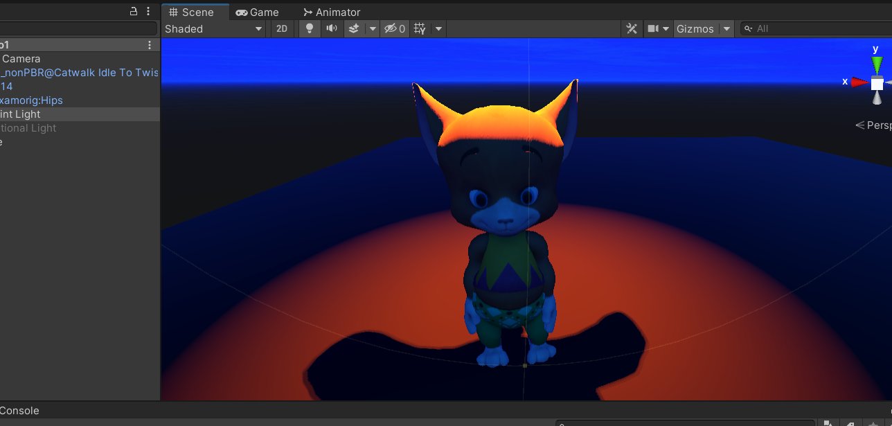Open the grid settings dropdown arrow
This screenshot has width=892, height=426.
(438, 28)
